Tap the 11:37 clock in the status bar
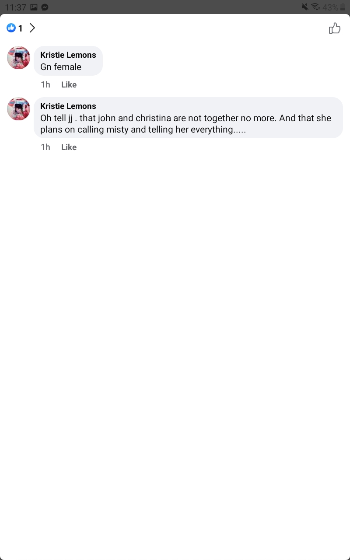The width and height of the screenshot is (350, 560). 15,7
